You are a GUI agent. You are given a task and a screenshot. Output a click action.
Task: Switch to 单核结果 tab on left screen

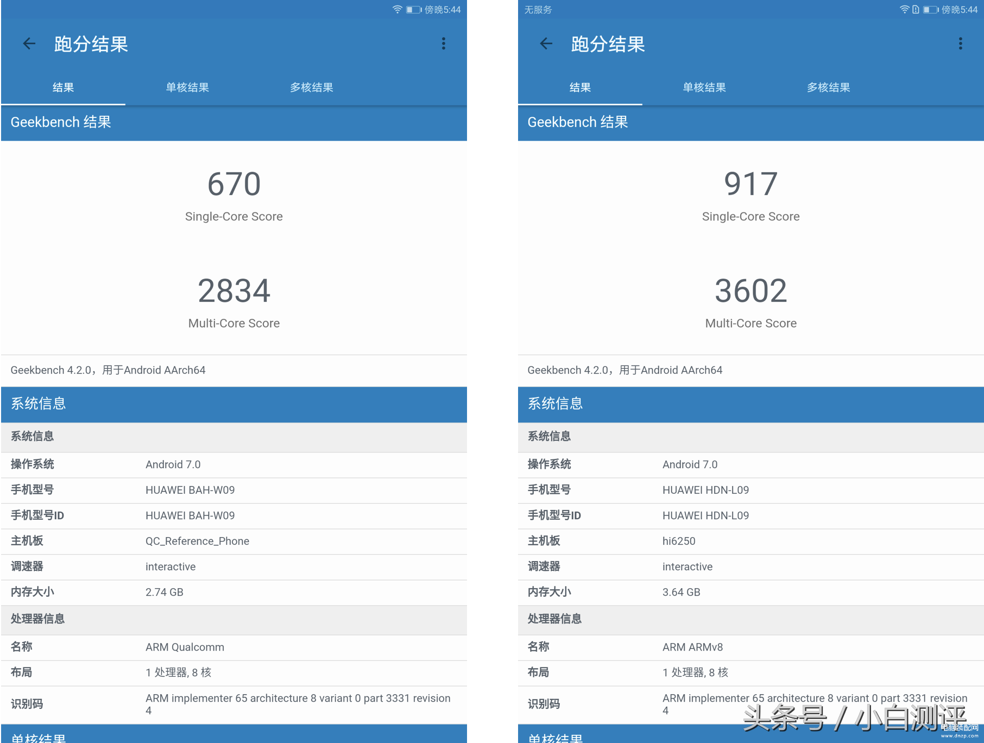pyautogui.click(x=187, y=87)
